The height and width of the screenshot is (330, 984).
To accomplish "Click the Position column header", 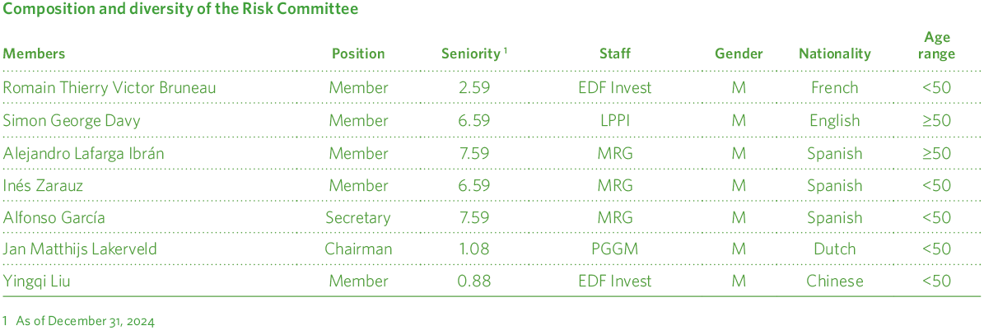I will [358, 53].
